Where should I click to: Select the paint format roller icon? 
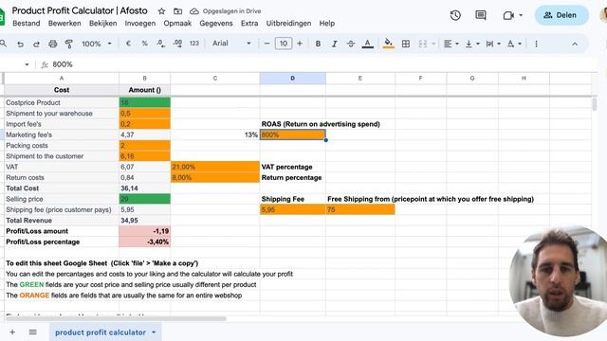coord(69,45)
